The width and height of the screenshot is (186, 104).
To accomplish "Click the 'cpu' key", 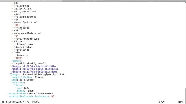I will (x=19, y=88).
